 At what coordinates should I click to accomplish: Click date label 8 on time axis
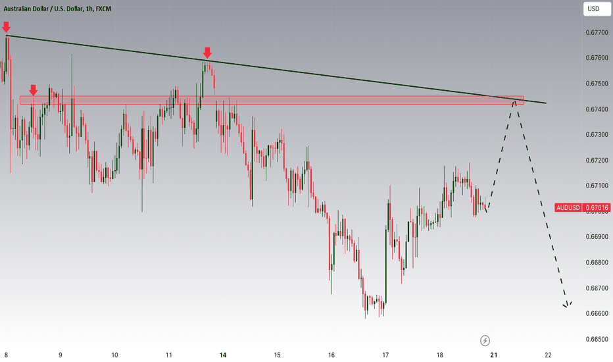[6, 355]
